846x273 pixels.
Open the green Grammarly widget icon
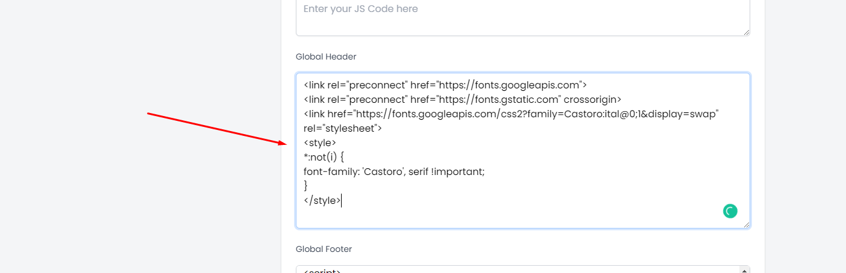(730, 211)
